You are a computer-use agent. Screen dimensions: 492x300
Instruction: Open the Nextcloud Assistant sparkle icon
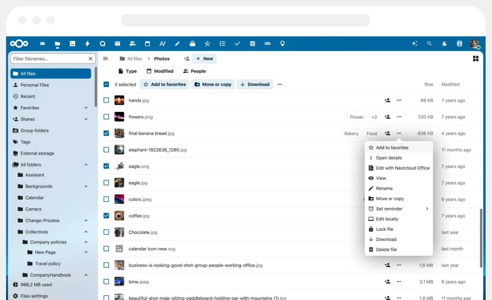[x=415, y=44]
